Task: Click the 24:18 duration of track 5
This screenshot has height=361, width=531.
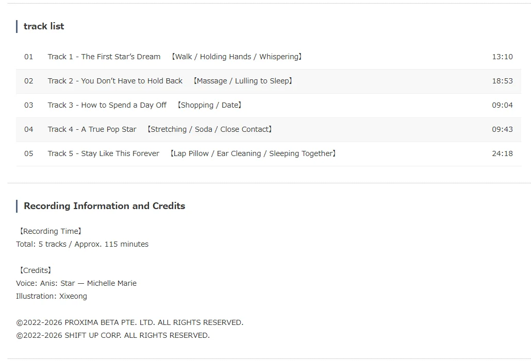Action: pos(502,153)
